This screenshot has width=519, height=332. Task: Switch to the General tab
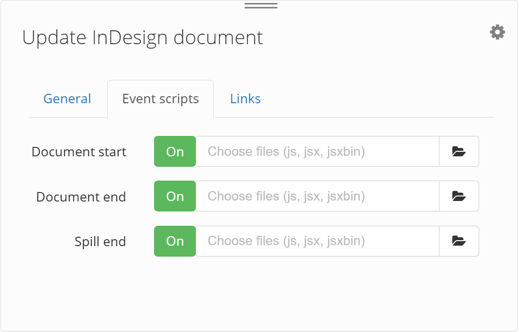[67, 99]
